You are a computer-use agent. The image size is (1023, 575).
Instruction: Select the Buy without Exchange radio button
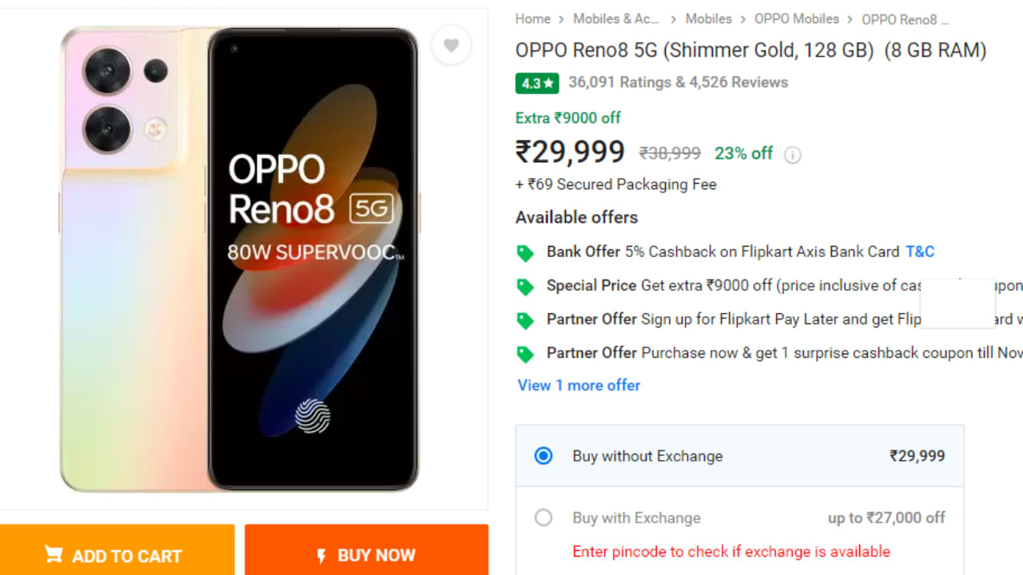pos(543,456)
